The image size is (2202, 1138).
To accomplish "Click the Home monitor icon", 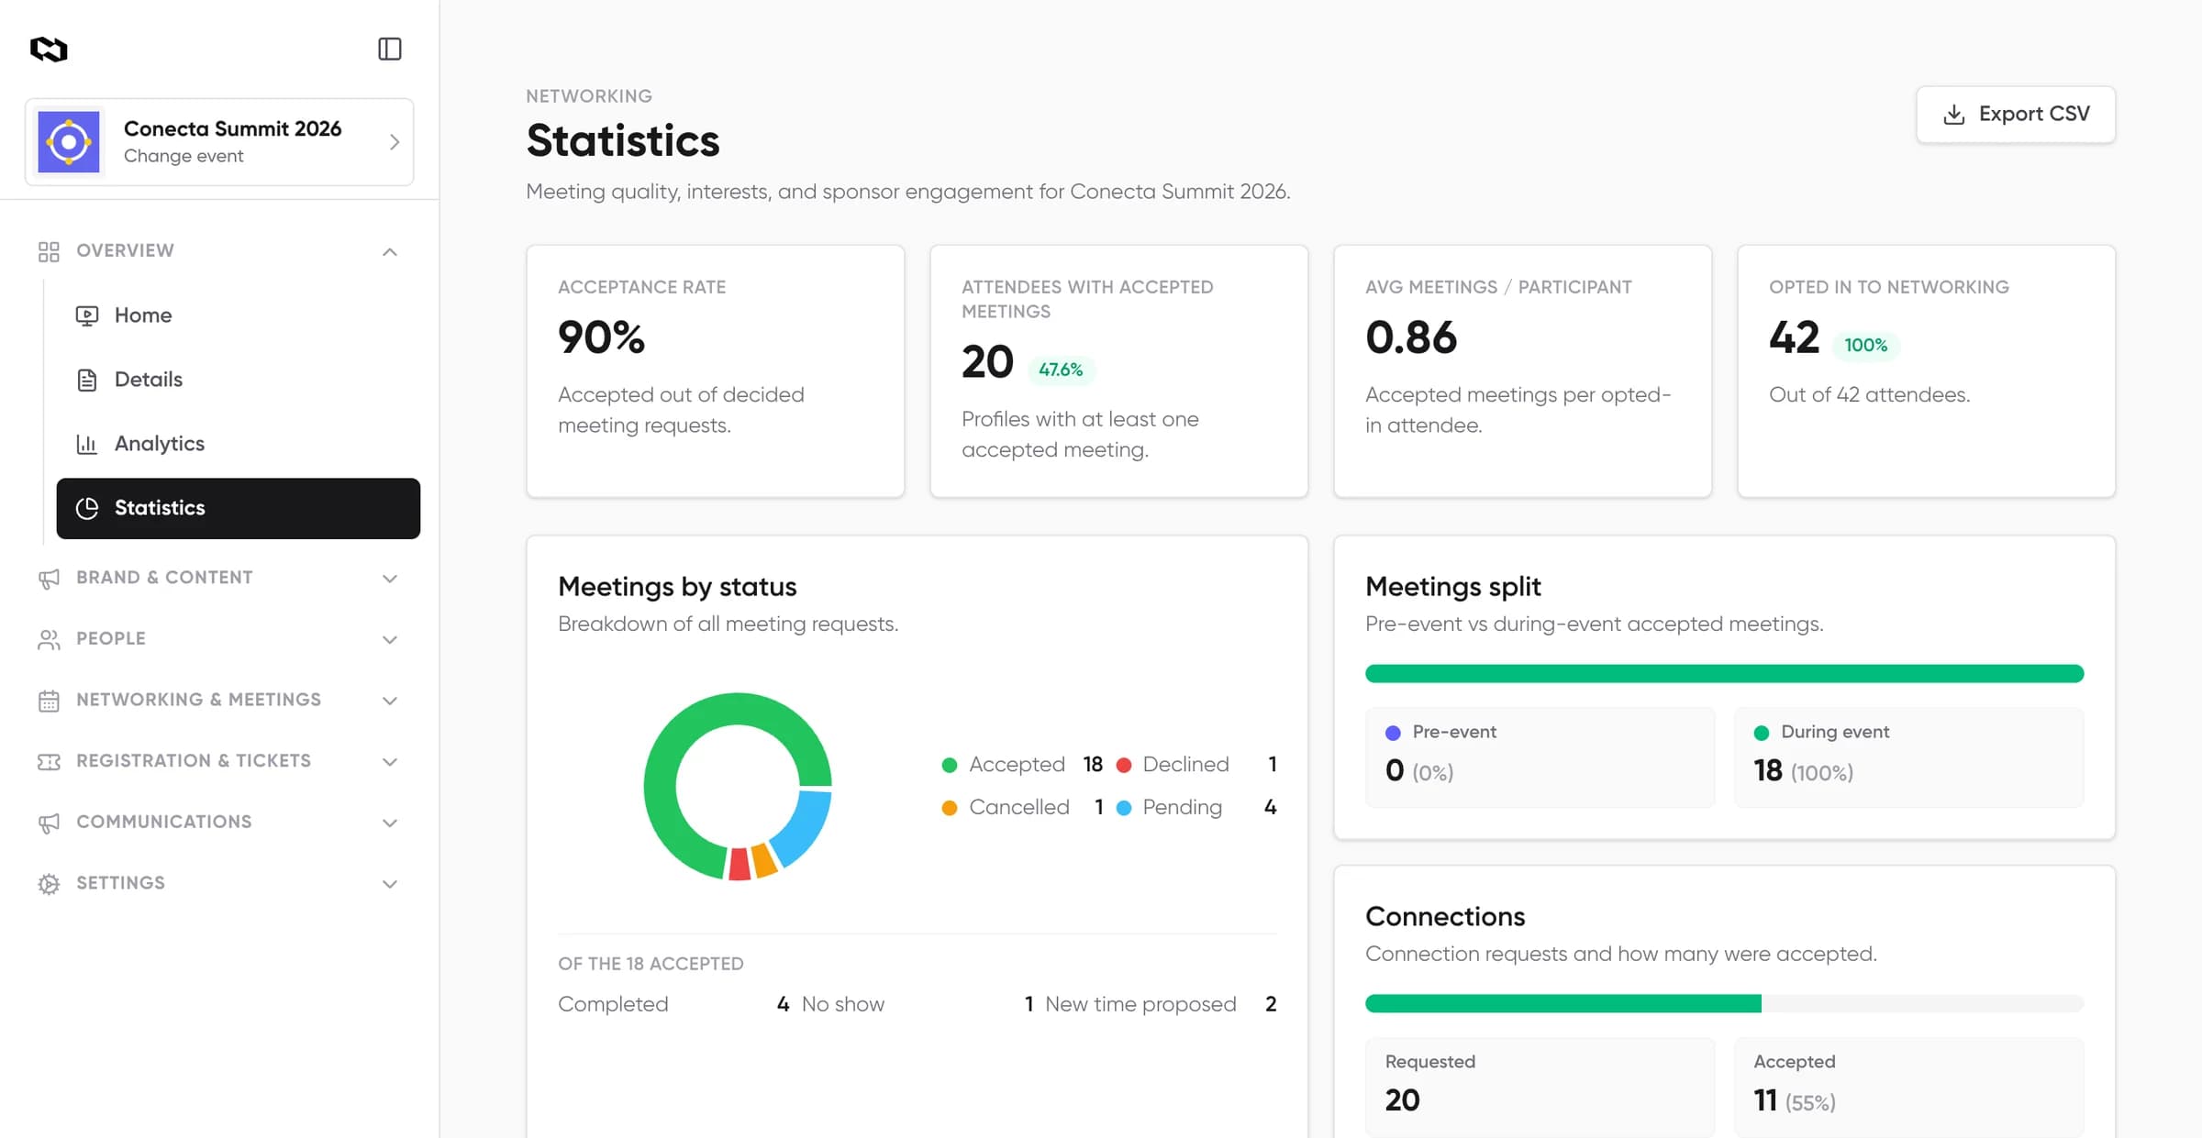I will coord(87,315).
